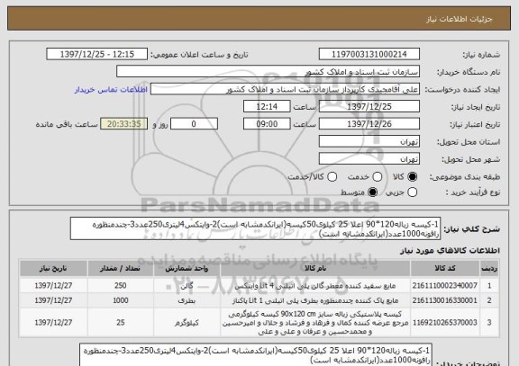Click the کد کالا column header
Image resolution: width=519 pixels, height=366 pixels.
pyautogui.click(x=445, y=268)
